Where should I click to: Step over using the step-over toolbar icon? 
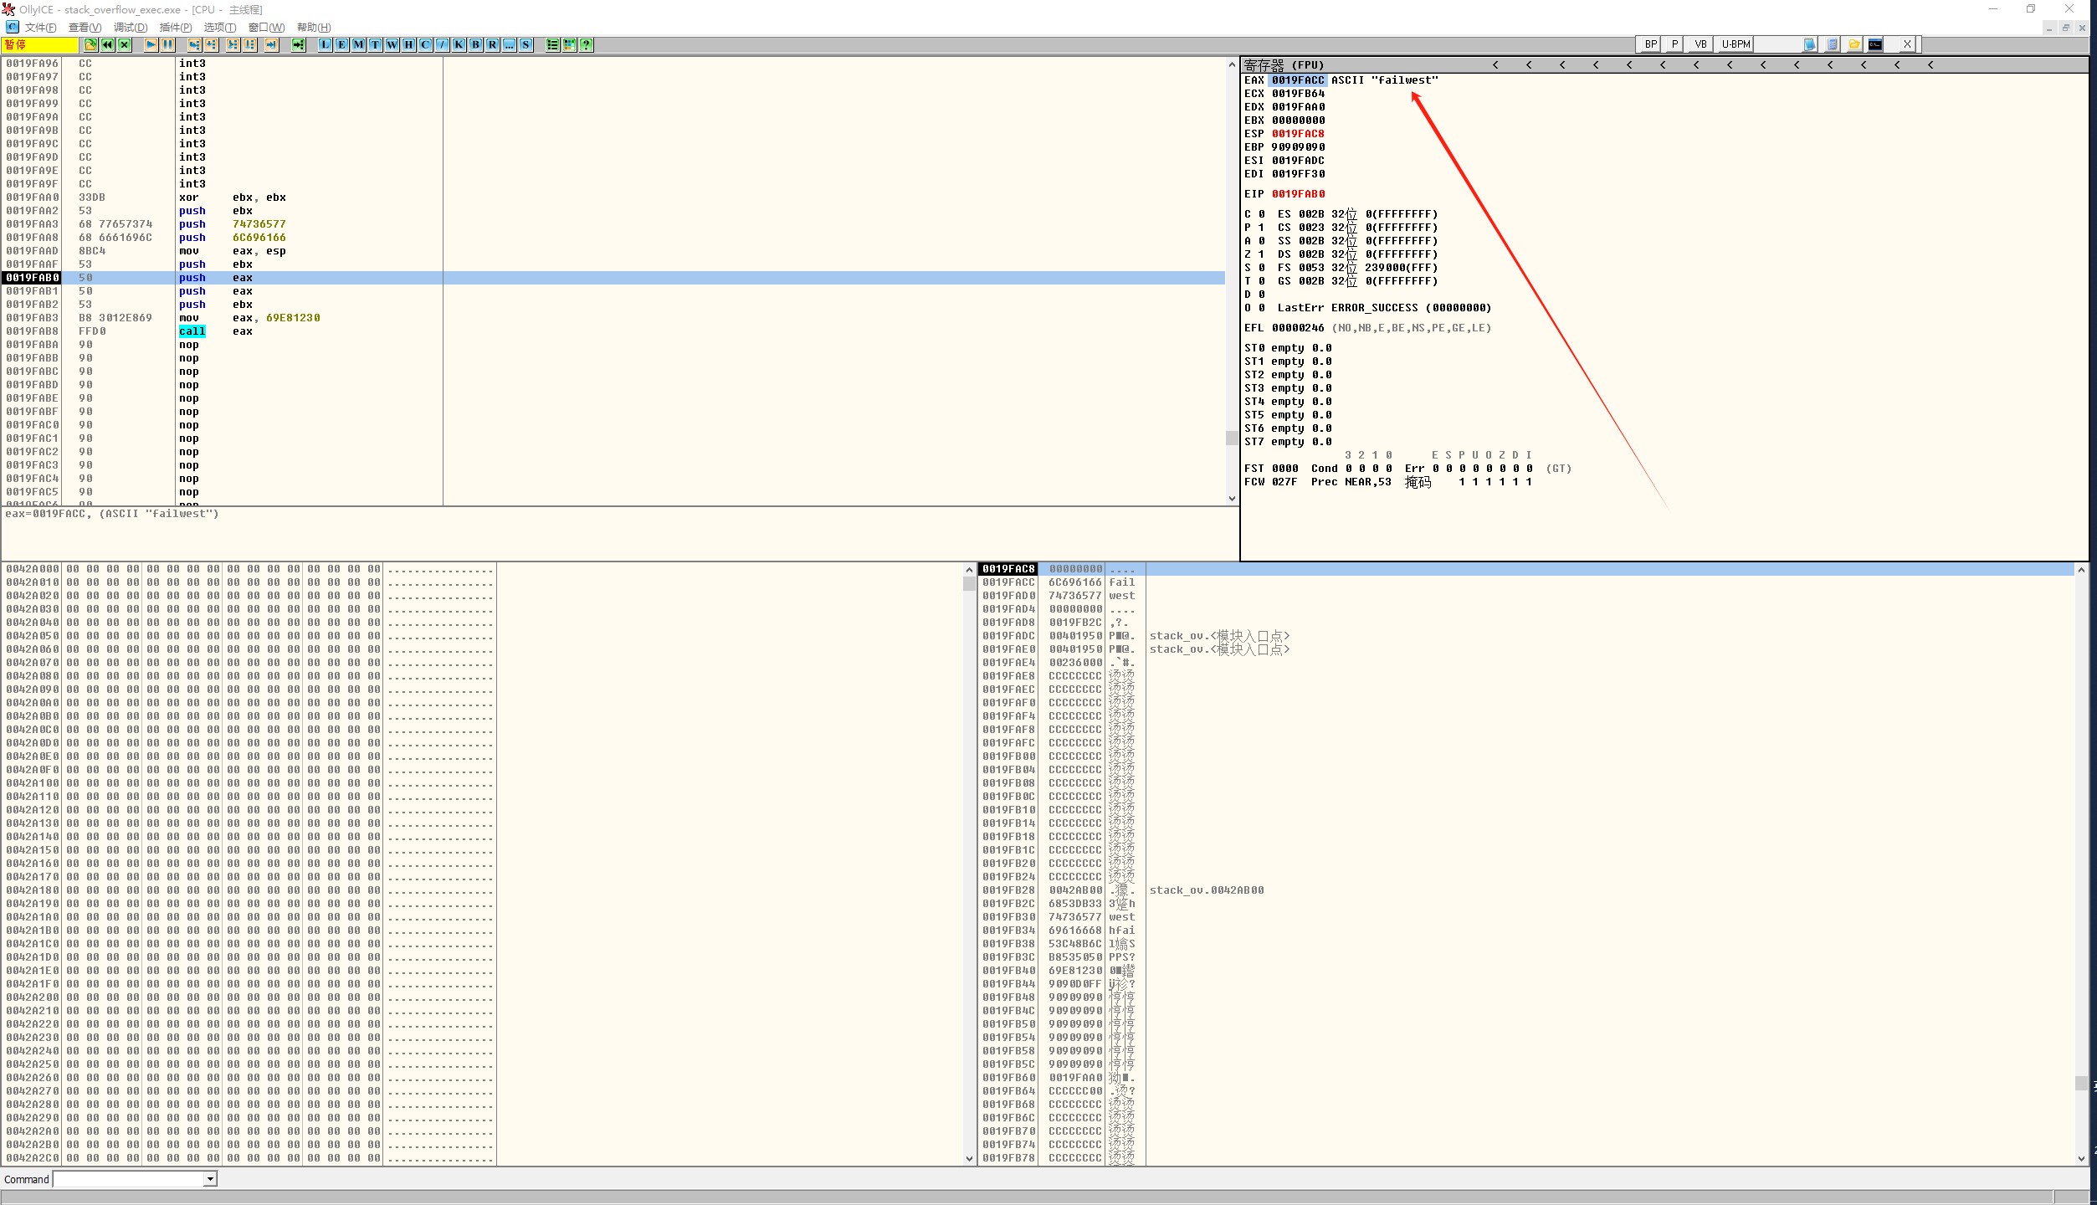click(x=213, y=44)
